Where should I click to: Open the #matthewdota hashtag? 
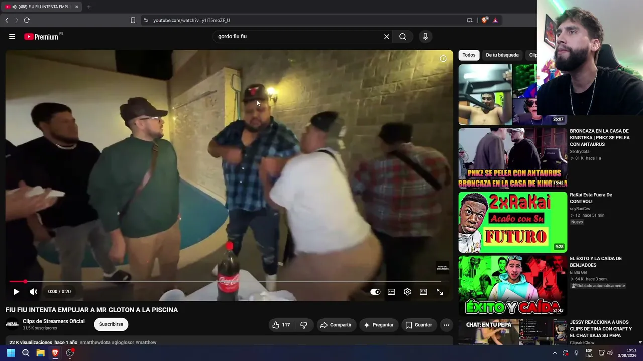(95, 343)
